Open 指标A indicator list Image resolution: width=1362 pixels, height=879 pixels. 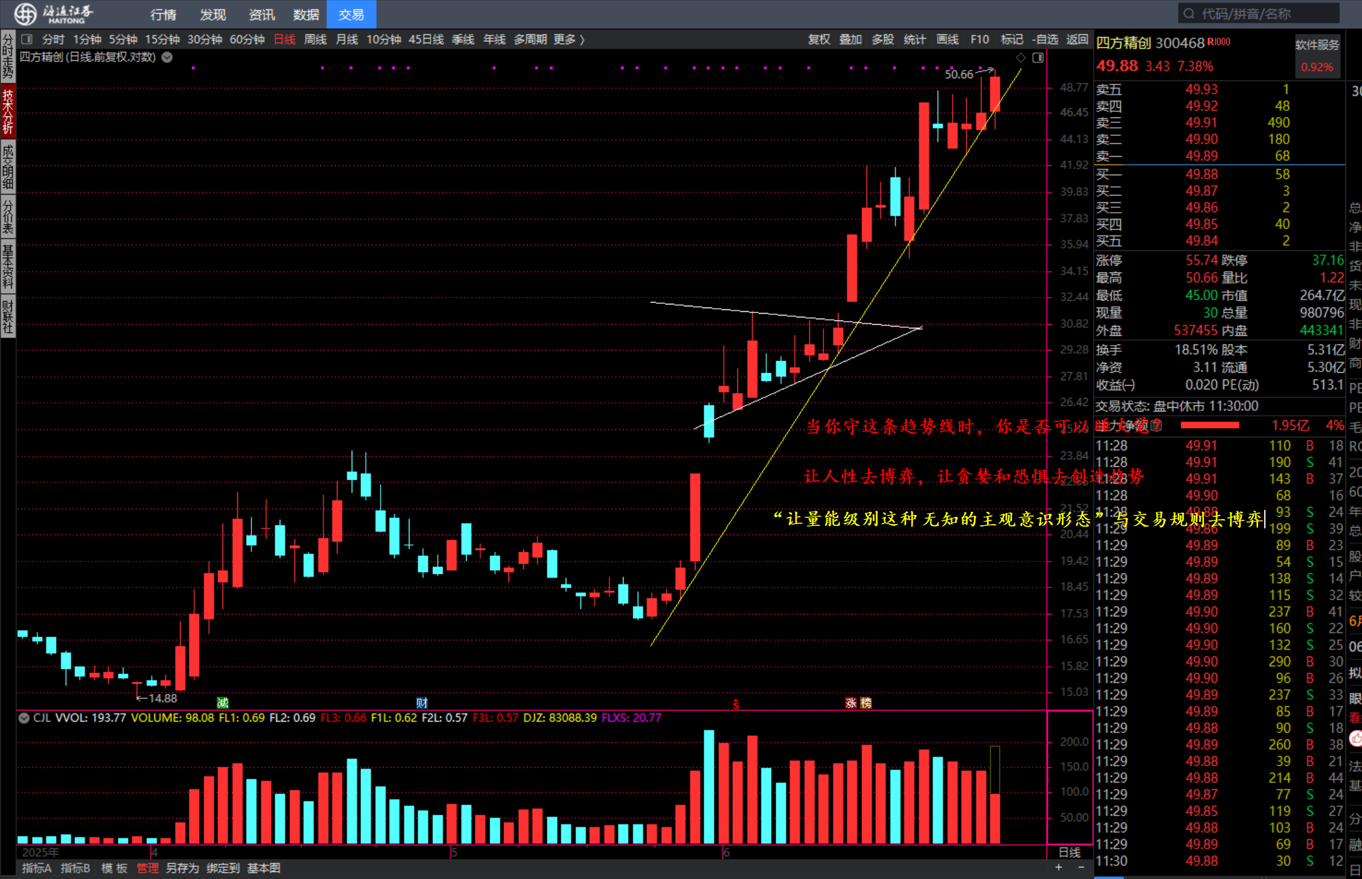click(37, 868)
